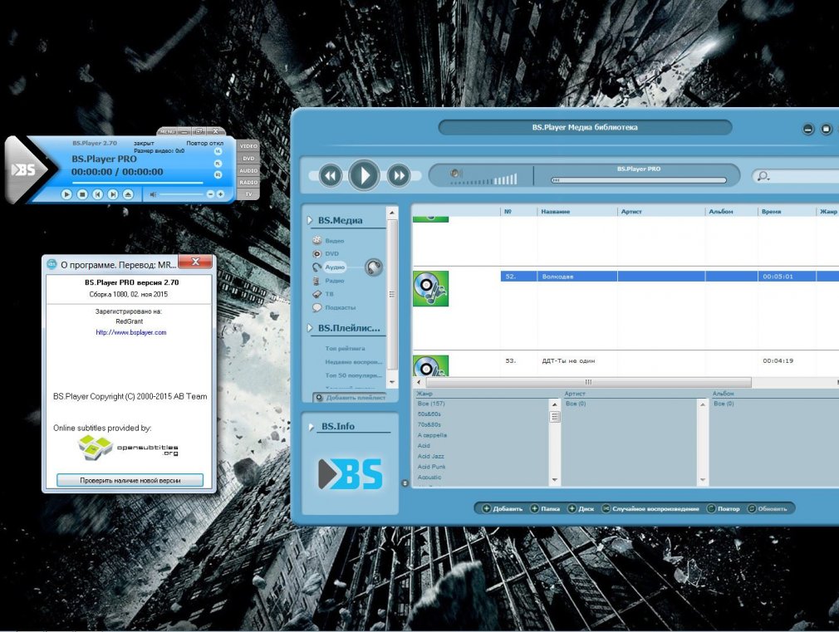Mute audio with the speaker icon in BS.Player

coord(153,194)
